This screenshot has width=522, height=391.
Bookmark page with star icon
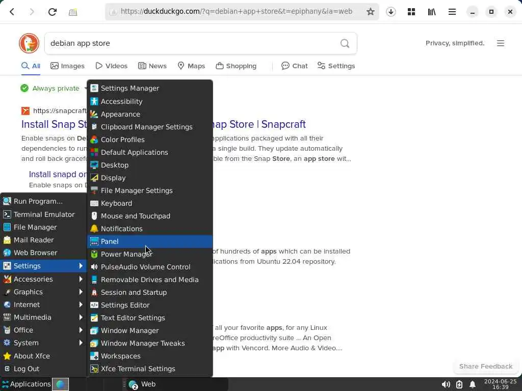[x=370, y=12]
